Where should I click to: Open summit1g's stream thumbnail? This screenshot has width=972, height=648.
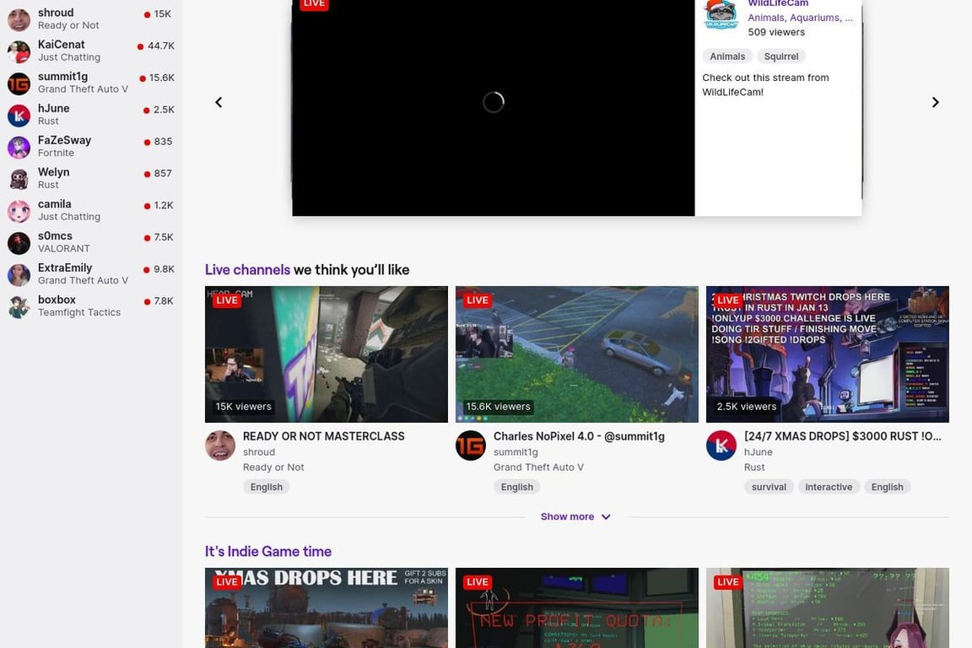coord(576,354)
